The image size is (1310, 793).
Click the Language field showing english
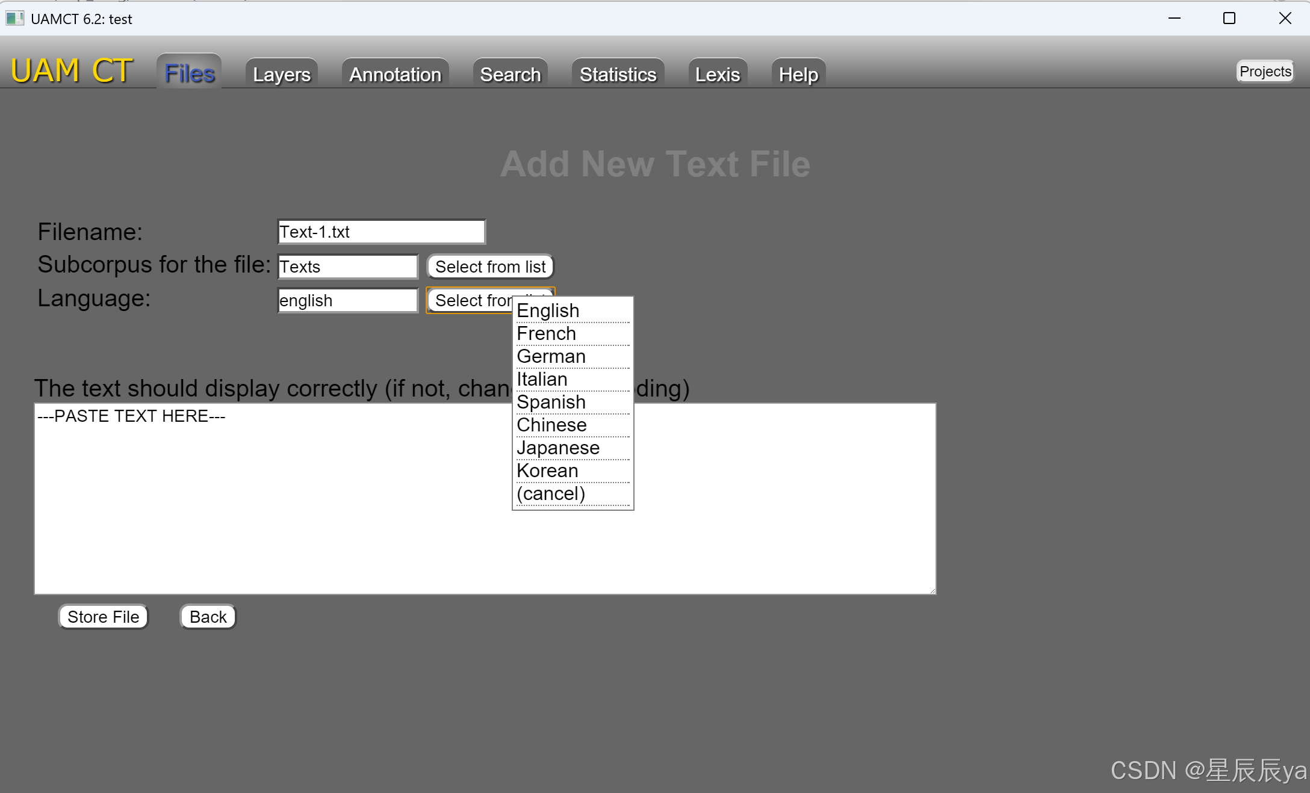347,300
